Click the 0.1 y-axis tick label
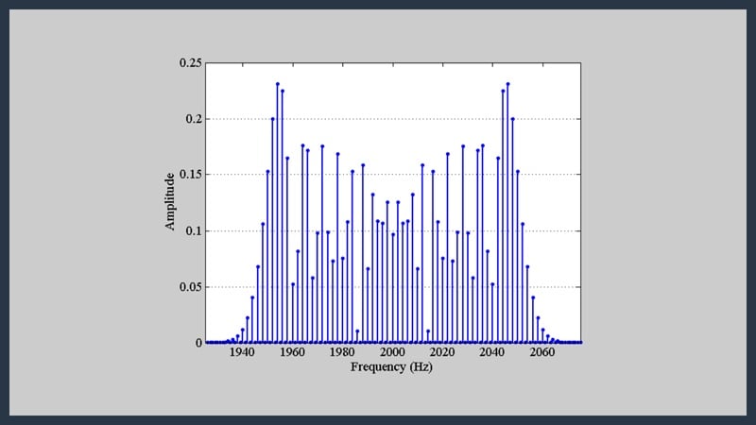 193,230
